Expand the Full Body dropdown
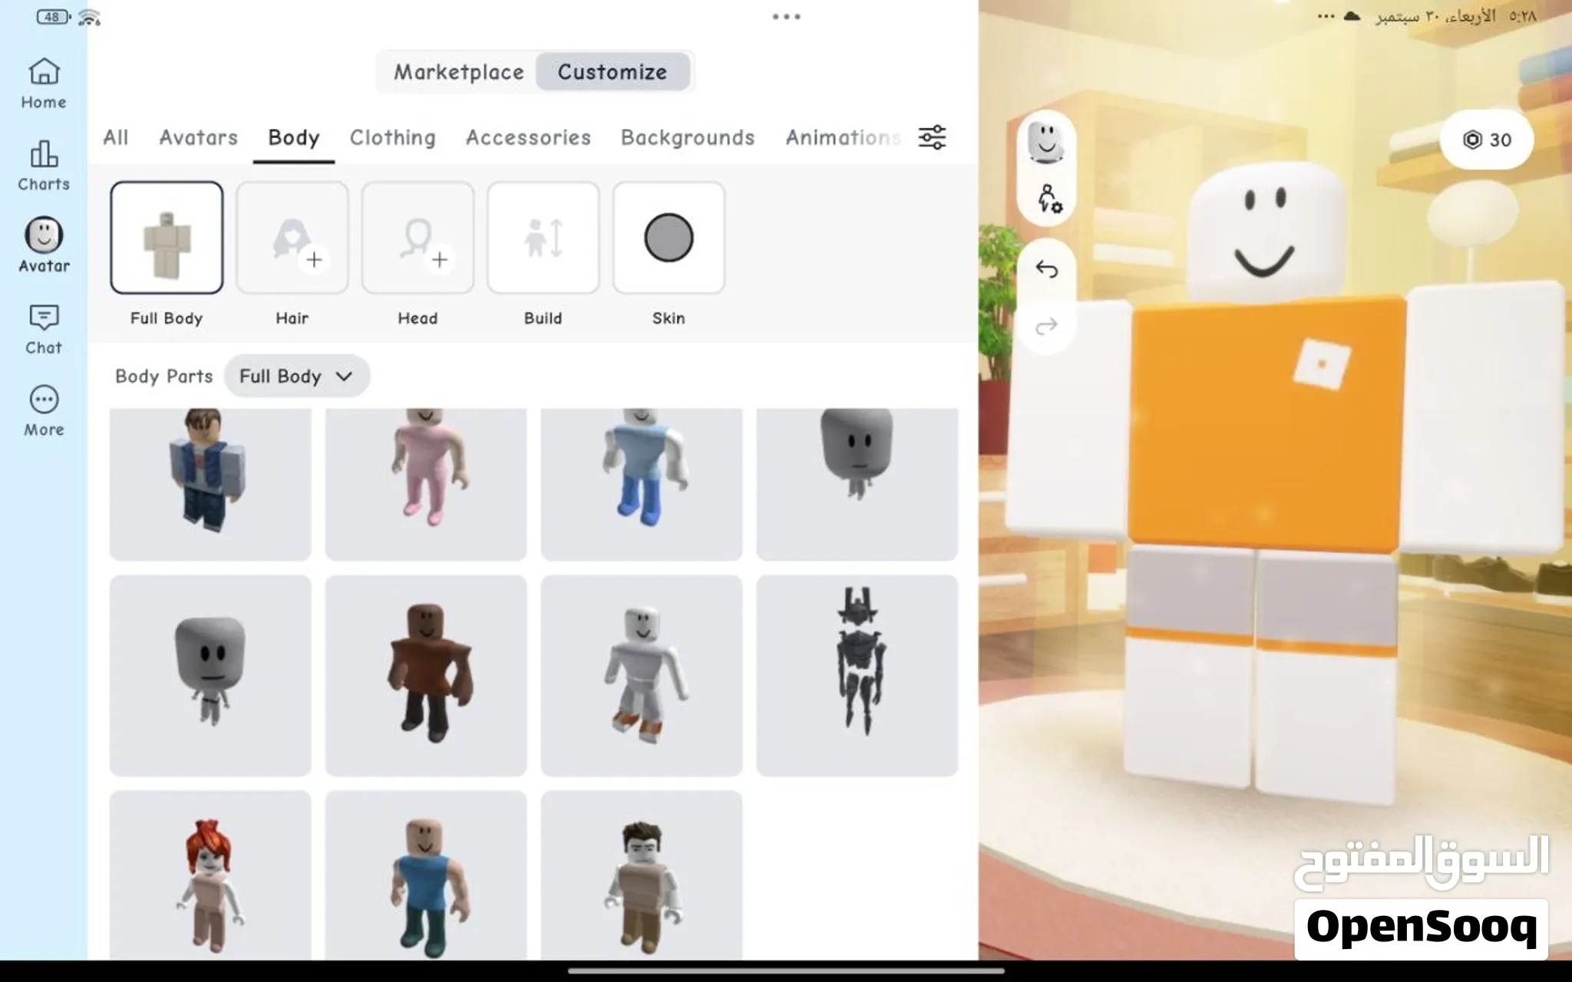This screenshot has width=1572, height=982. coord(296,376)
